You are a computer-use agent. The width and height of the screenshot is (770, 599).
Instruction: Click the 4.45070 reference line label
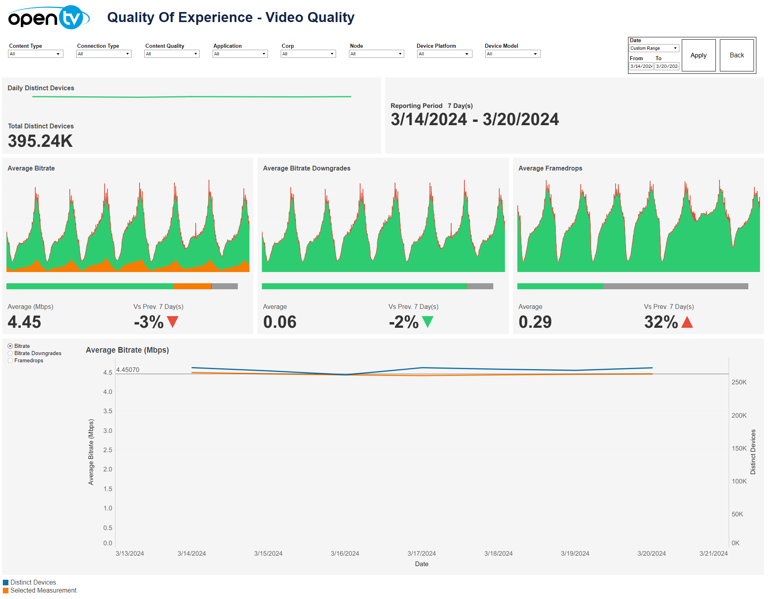pyautogui.click(x=128, y=370)
